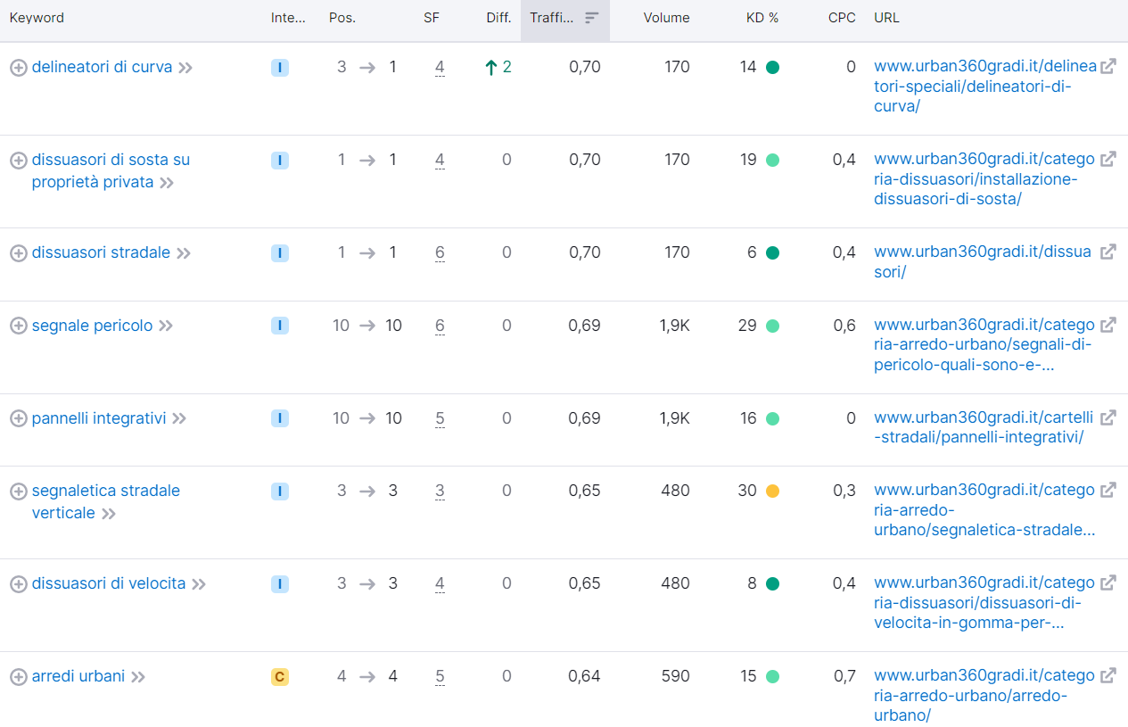1128x727 pixels.
Task: Sort table by Keyword column
Action: (37, 18)
